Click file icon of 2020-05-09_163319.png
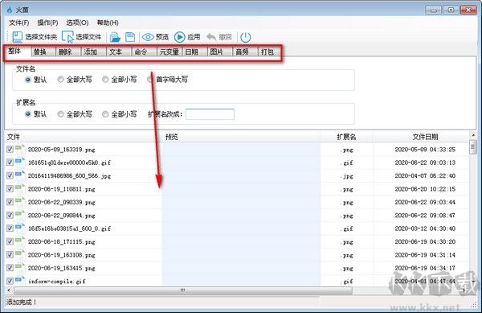This screenshot has height=313, width=482. pos(20,150)
